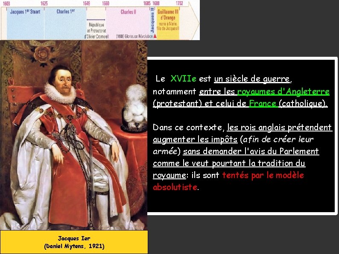This screenshot has width=339, height=254.
Task: Click the green word France
Action: (x=263, y=104)
